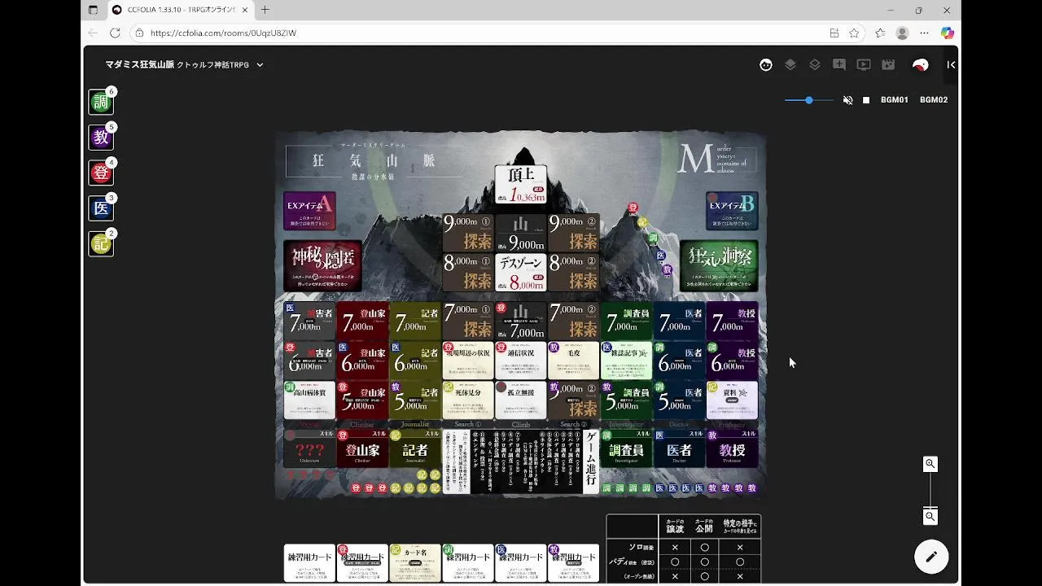Click the 記者 Journalist skill card
1042x586 pixels.
point(415,448)
